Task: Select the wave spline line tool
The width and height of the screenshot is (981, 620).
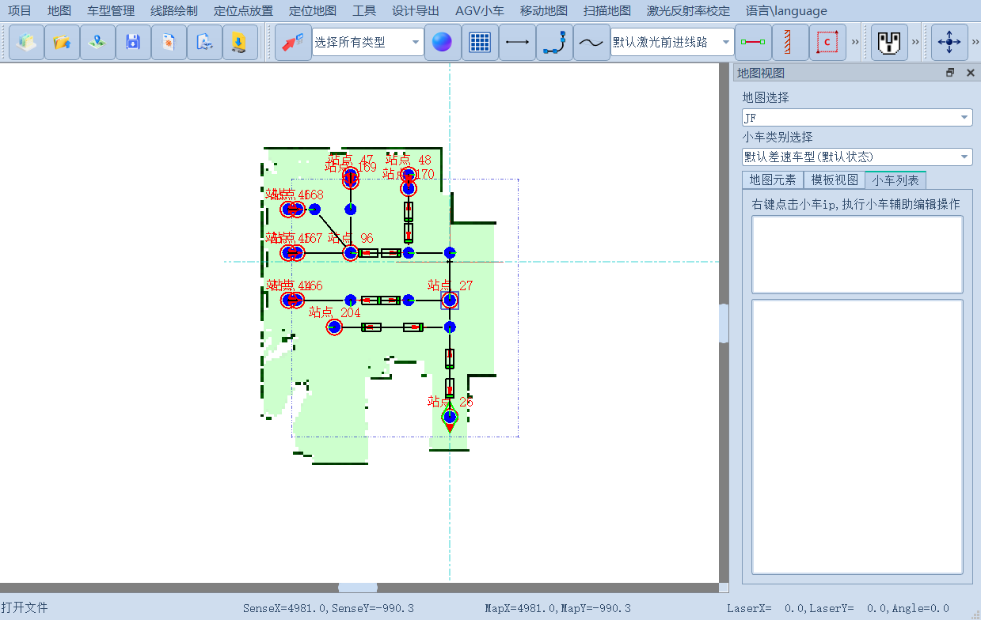Action: point(591,42)
